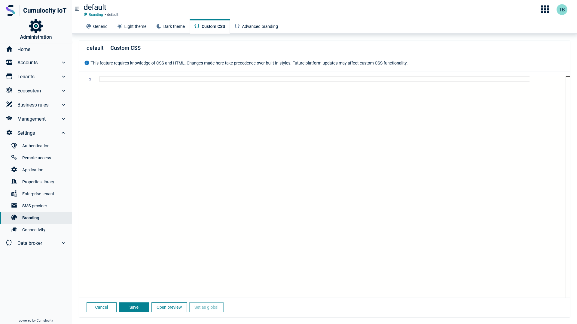Open the Advanced branding tab
The width and height of the screenshot is (577, 324).
256,26
